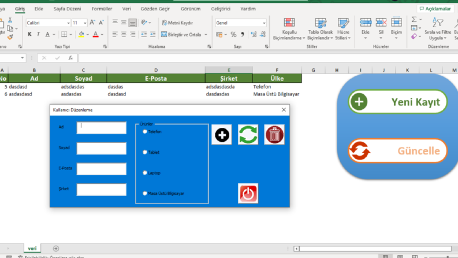Click the Soyad input field

tap(102, 148)
